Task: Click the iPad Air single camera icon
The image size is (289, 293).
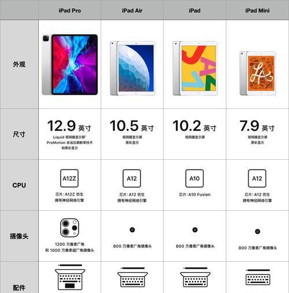Action: tap(132, 230)
